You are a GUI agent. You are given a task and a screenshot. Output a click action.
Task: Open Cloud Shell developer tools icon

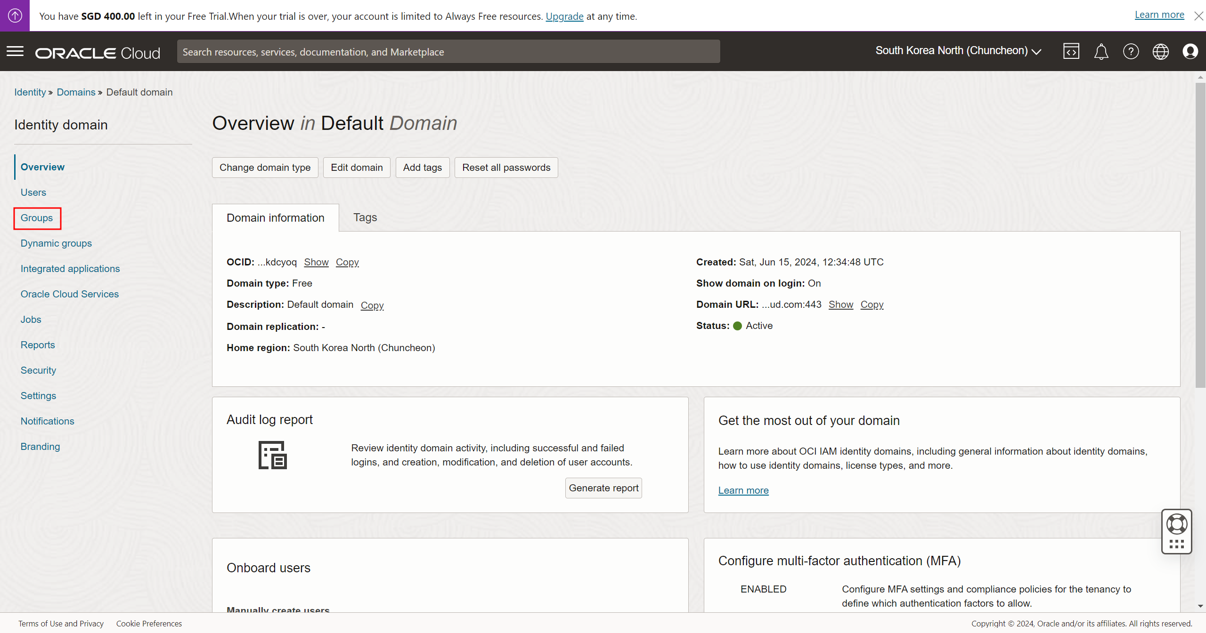(x=1071, y=51)
